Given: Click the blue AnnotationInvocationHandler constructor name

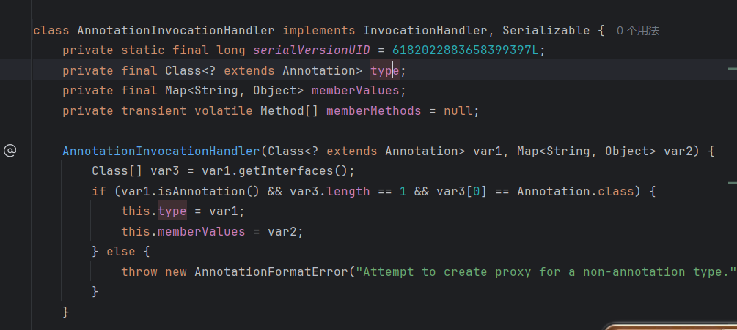Looking at the screenshot, I should (x=161, y=151).
